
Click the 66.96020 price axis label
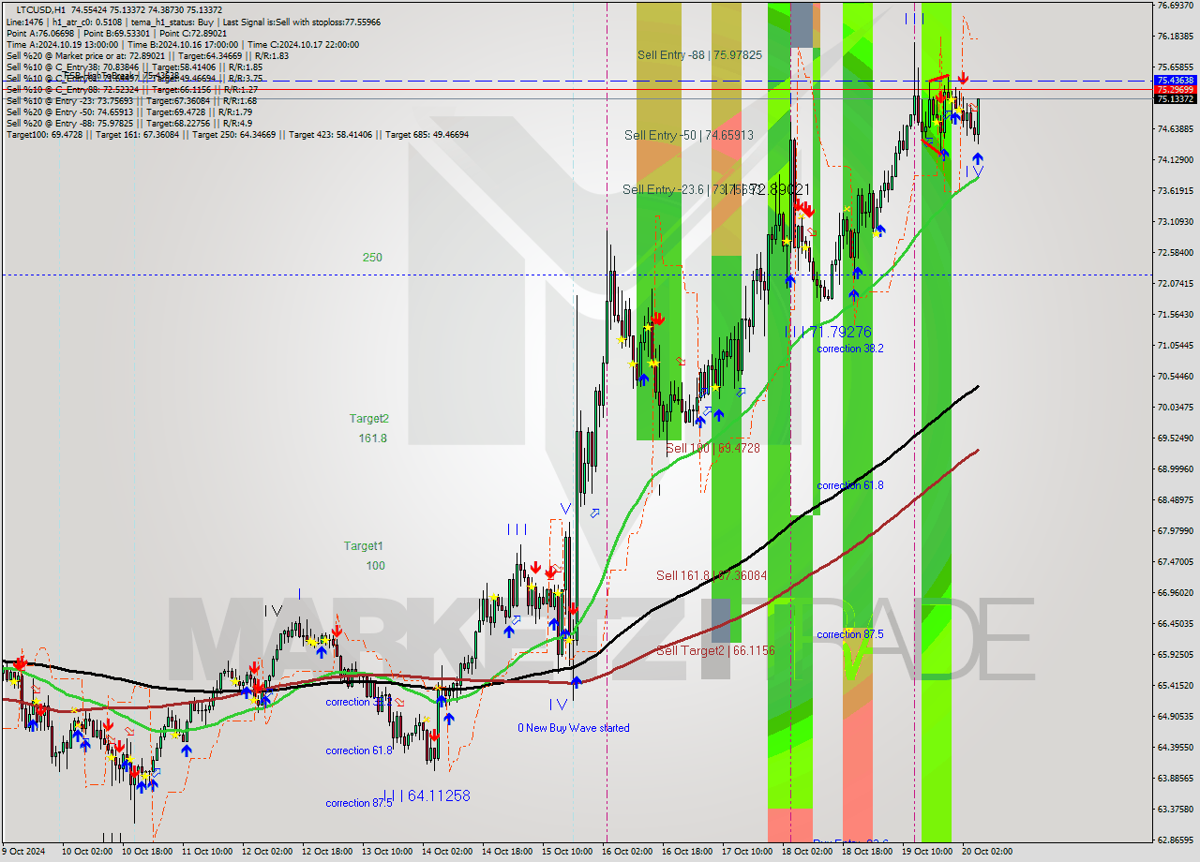point(1175,592)
